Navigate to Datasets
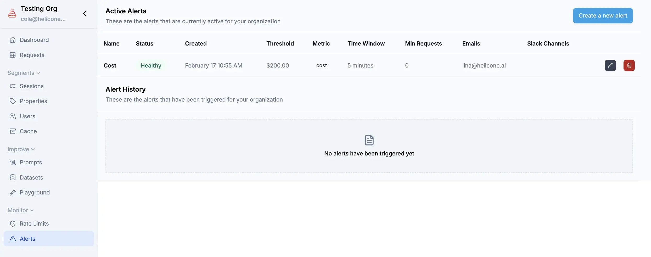Image resolution: width=651 pixels, height=257 pixels. pyautogui.click(x=49, y=177)
